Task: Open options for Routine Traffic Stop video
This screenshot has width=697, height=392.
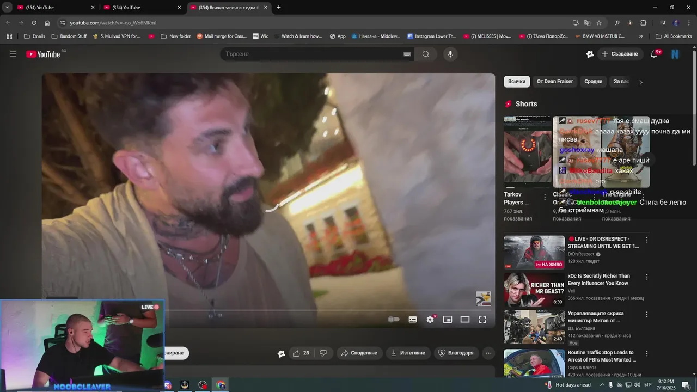Action: coord(647,353)
